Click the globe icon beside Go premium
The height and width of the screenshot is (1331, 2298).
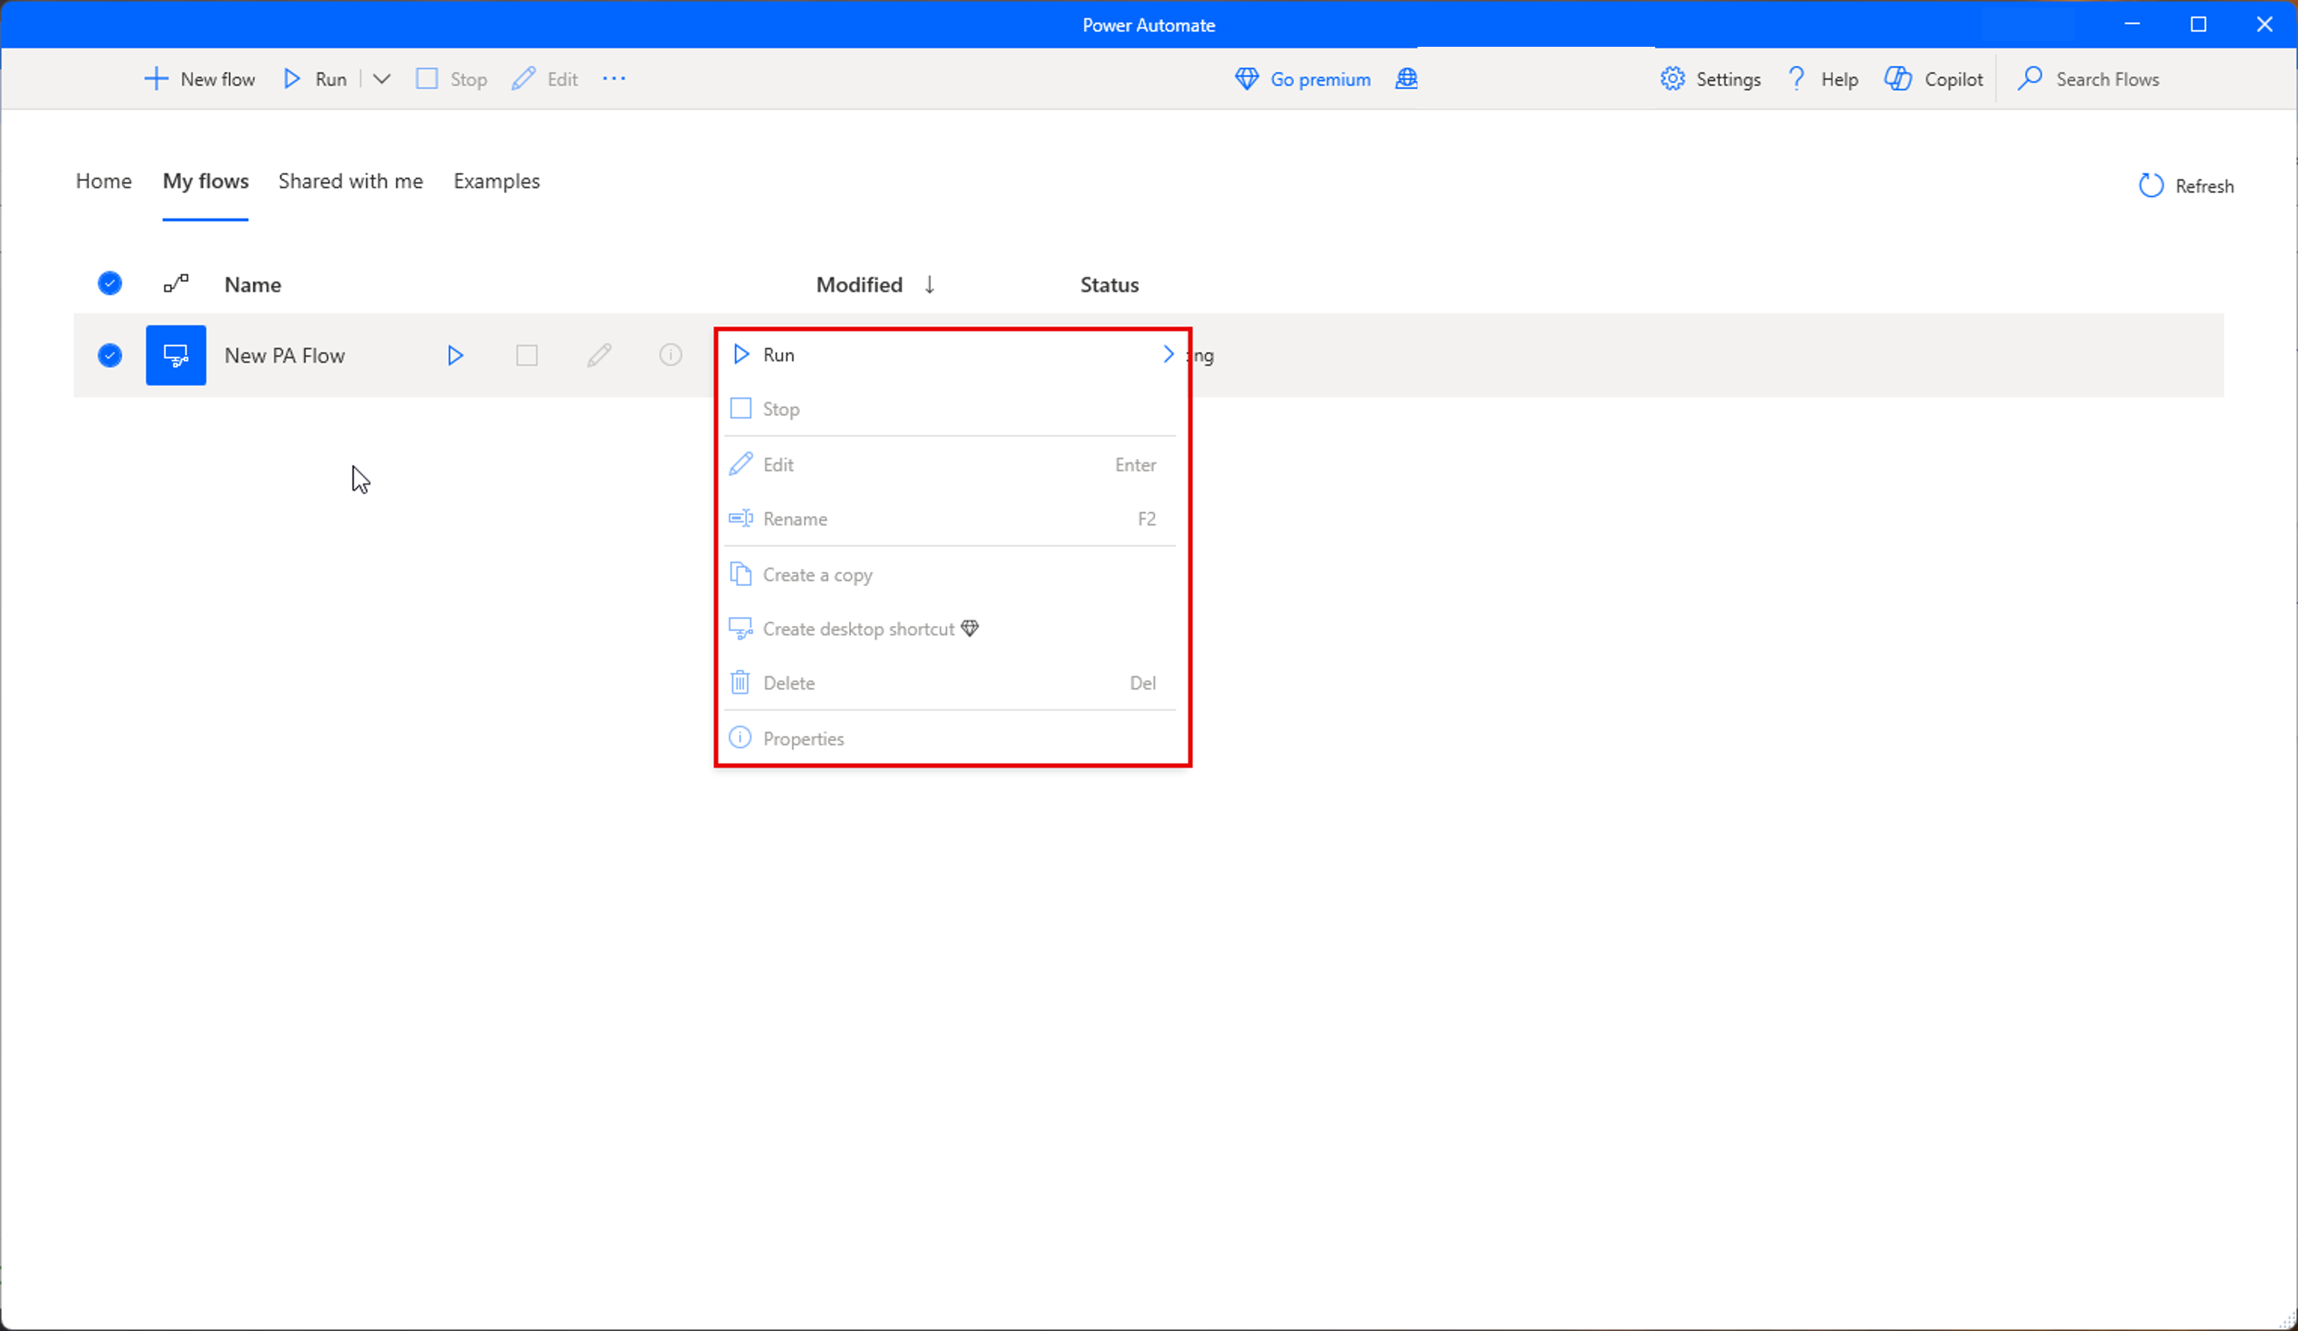click(1406, 79)
